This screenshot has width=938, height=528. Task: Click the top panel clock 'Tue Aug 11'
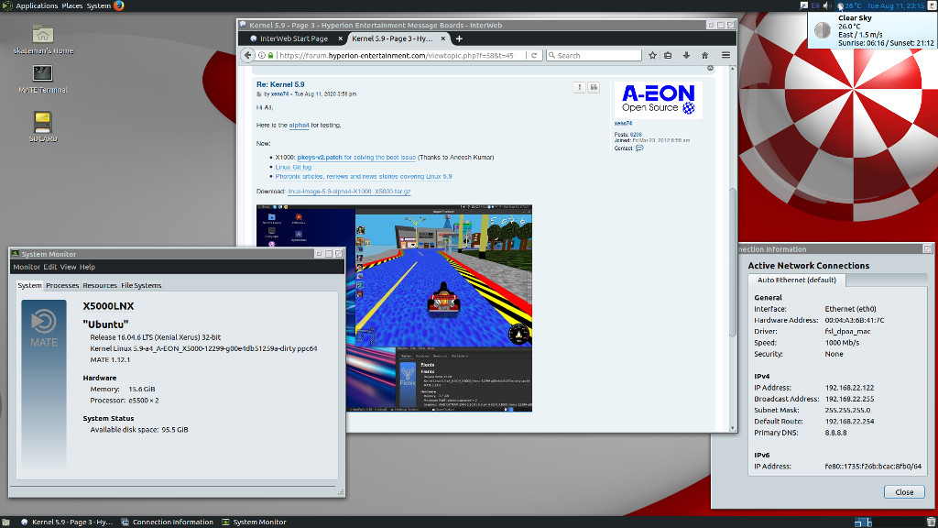coord(896,5)
